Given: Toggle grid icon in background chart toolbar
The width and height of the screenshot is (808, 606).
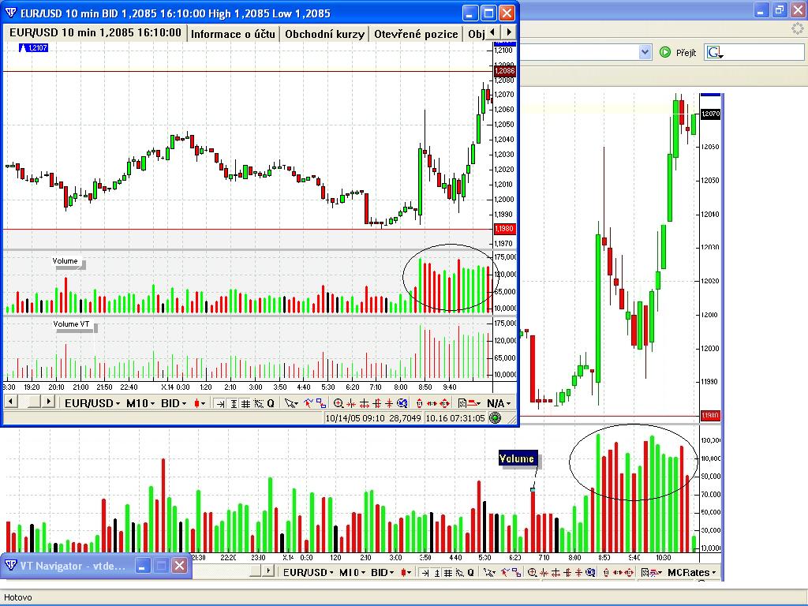Looking at the screenshot, I should point(448,573).
